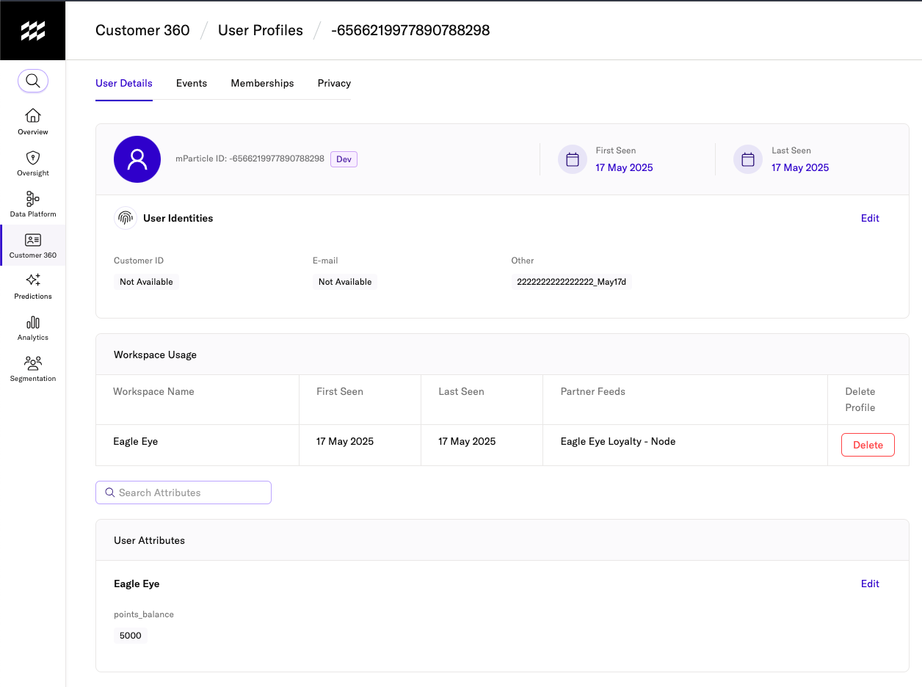Click the Last Seen table column header
Viewport: 922px width, 687px height.
coord(461,391)
